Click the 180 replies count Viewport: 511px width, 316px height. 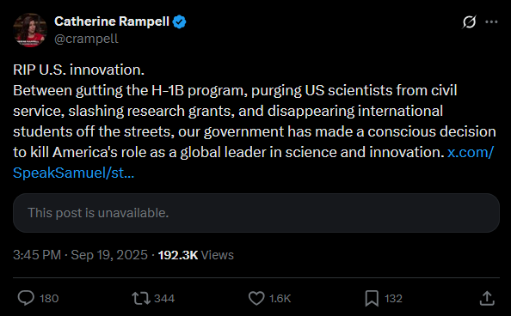coord(49,299)
